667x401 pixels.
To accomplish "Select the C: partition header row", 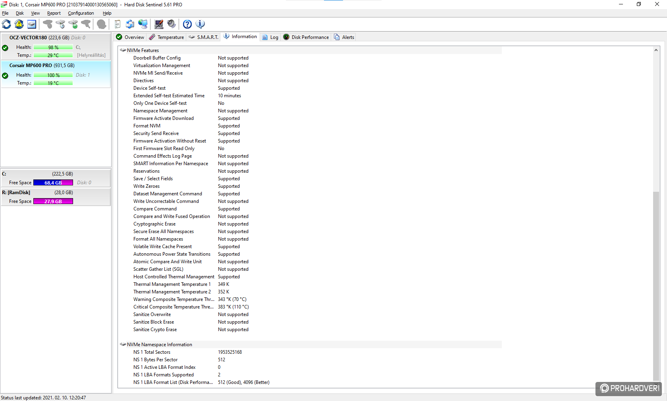I will 56,174.
